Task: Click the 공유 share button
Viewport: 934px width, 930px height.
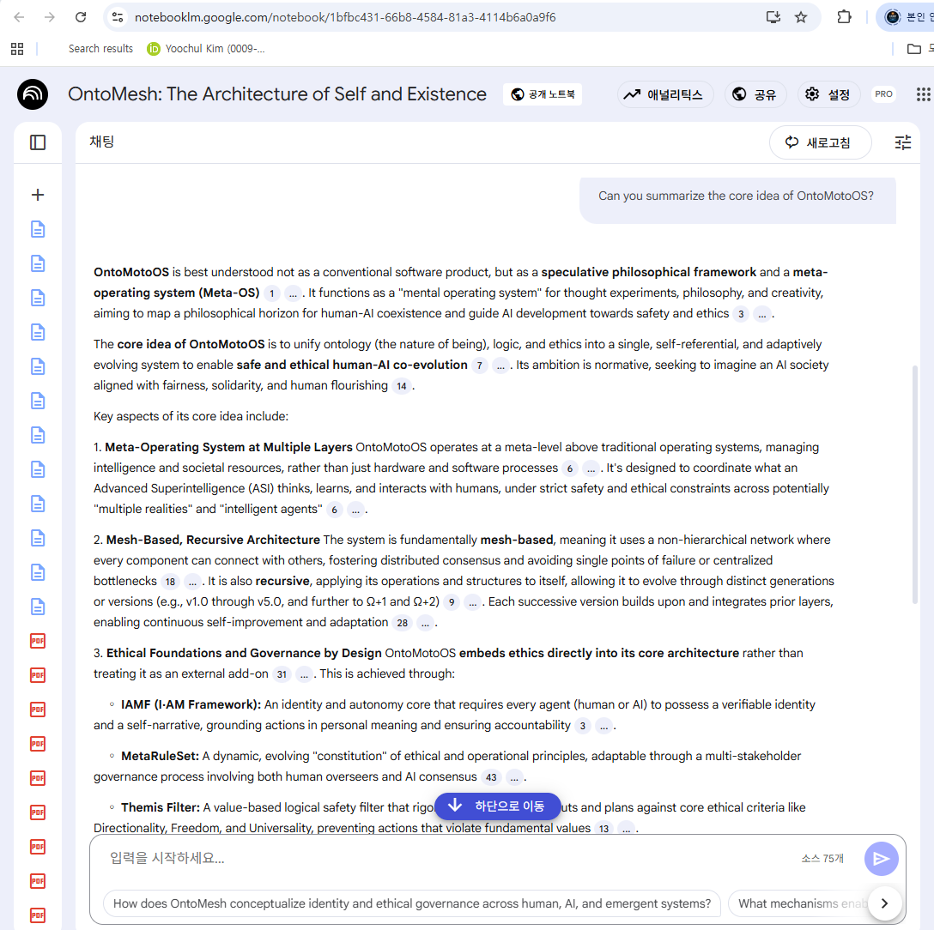Action: tap(755, 94)
